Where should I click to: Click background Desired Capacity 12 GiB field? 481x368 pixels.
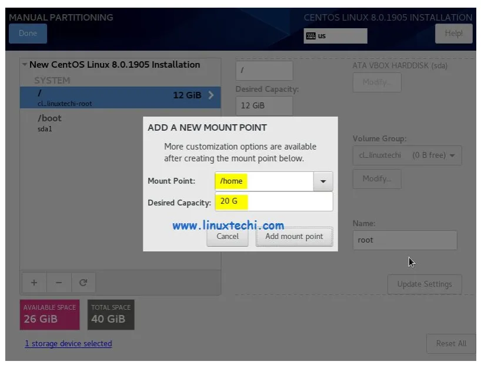(264, 105)
